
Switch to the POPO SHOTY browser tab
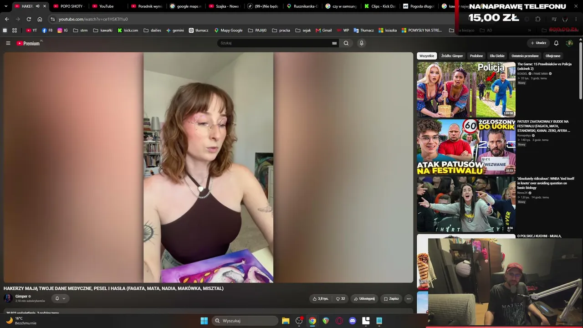[x=68, y=6]
